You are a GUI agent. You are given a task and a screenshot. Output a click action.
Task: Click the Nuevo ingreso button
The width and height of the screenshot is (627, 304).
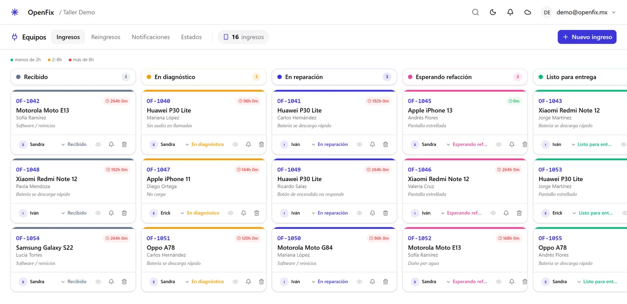[x=587, y=37]
